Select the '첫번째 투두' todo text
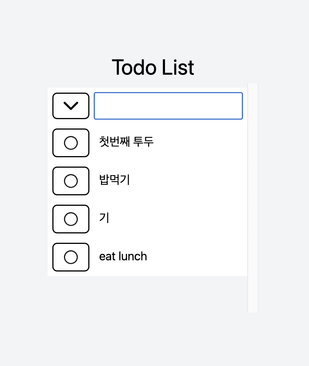This screenshot has width=309, height=366. pyautogui.click(x=126, y=142)
